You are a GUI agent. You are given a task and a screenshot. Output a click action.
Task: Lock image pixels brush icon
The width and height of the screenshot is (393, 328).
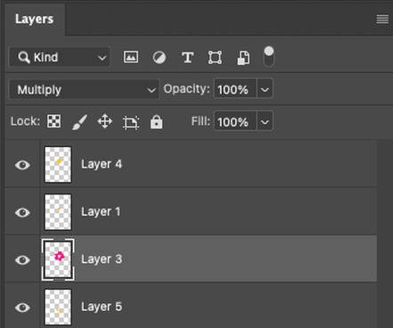coord(79,122)
